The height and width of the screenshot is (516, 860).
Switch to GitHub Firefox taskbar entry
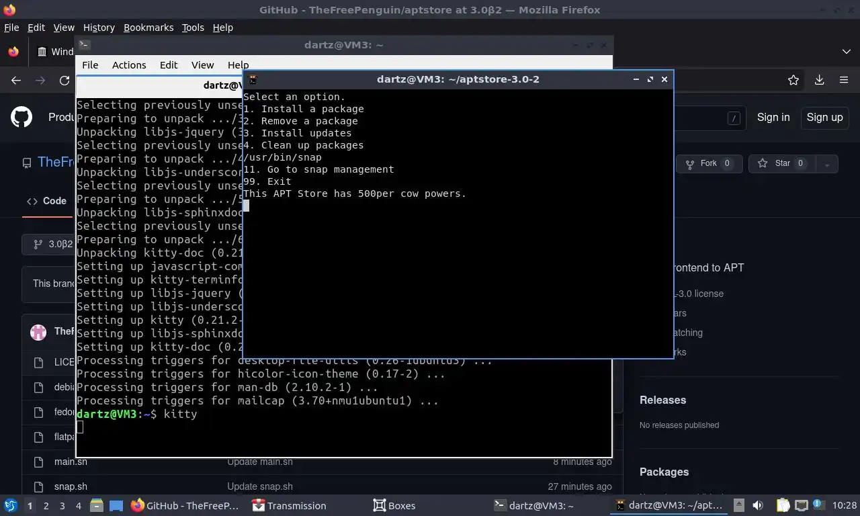point(185,506)
